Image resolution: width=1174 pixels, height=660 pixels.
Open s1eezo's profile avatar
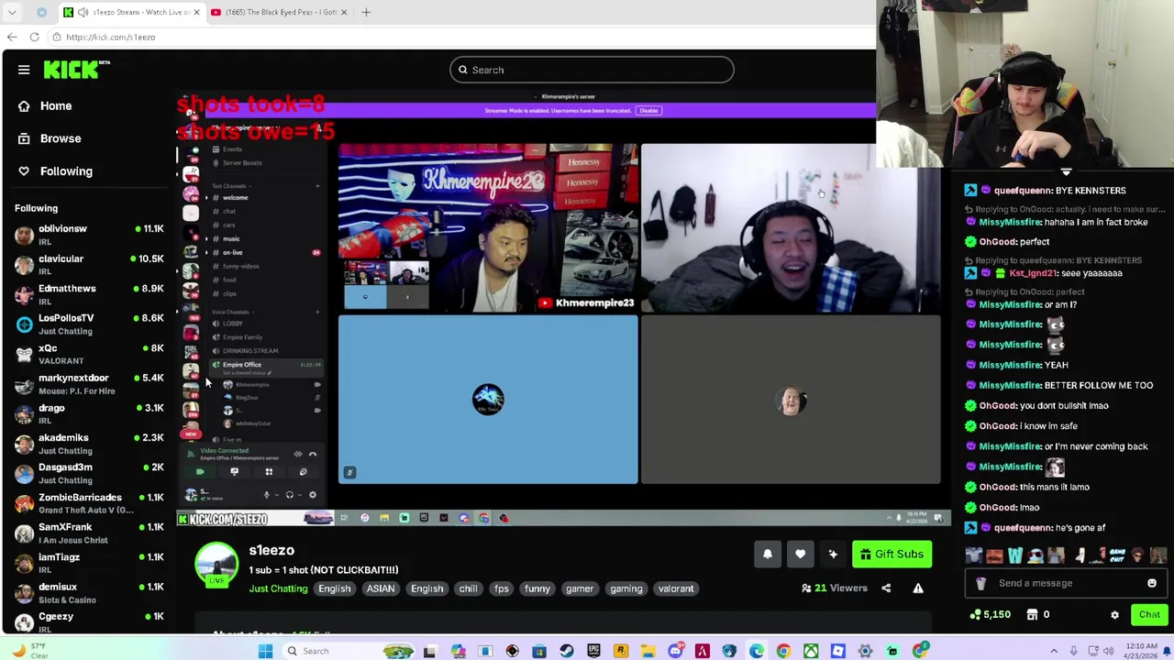coord(216,565)
